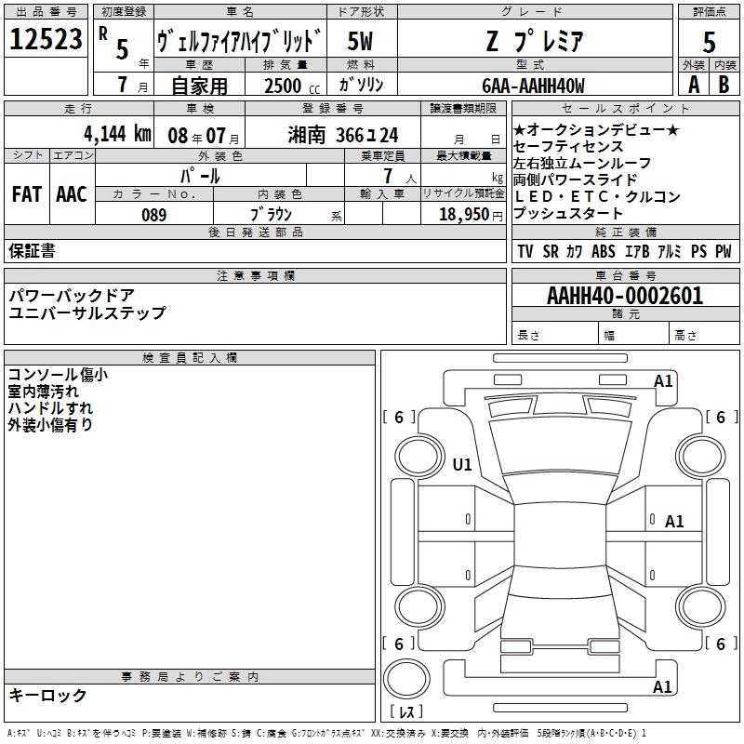Click sales point 両側パワースライド
The width and height of the screenshot is (744, 744).
[575, 179]
